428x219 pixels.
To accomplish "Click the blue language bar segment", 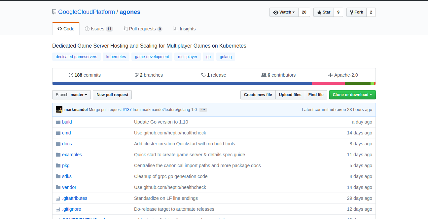I will pos(182,84).
